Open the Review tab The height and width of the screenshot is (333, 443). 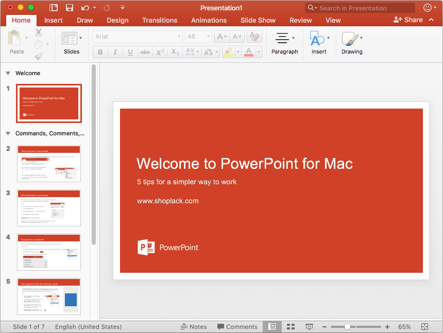click(301, 20)
